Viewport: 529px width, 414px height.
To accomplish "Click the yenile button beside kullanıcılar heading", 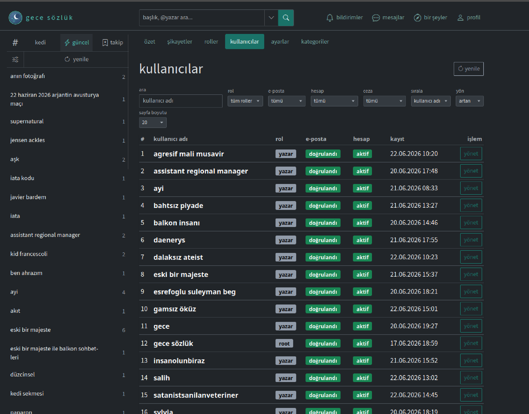I will [x=469, y=69].
